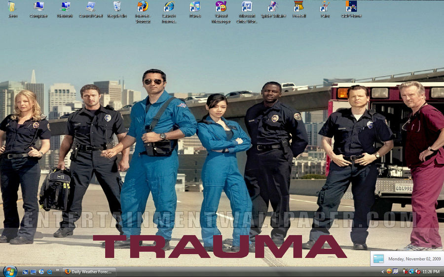The image size is (444, 277).
Task: Click the computer monitor tray icon
Action: pos(396,272)
